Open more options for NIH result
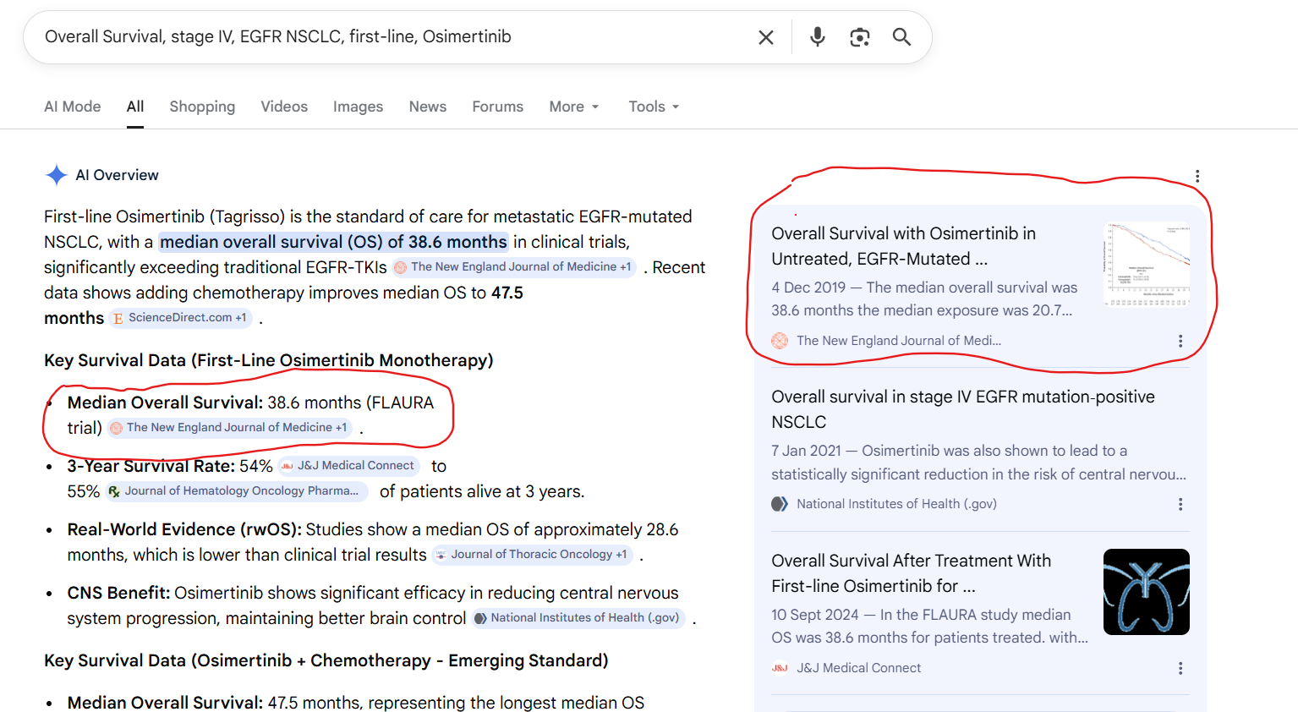1298x712 pixels. point(1180,504)
